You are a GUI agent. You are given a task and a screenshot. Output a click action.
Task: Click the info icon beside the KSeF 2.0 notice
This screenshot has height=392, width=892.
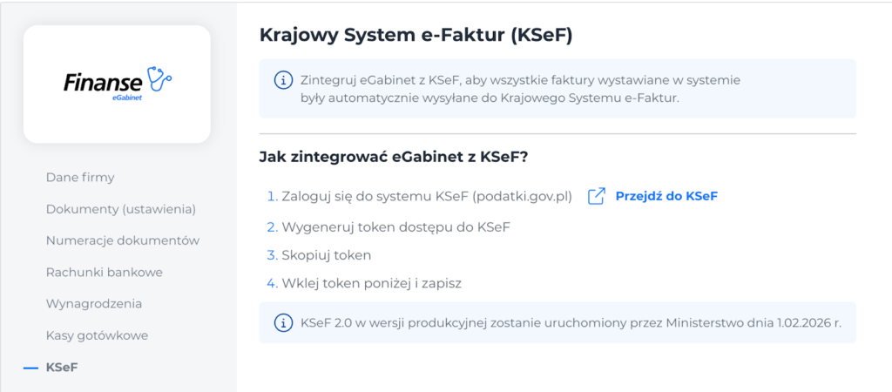[x=283, y=323]
